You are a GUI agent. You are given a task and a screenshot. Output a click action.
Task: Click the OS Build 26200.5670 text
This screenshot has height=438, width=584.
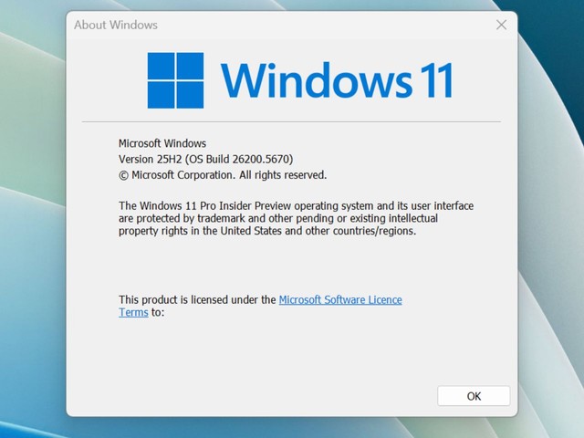click(x=239, y=159)
